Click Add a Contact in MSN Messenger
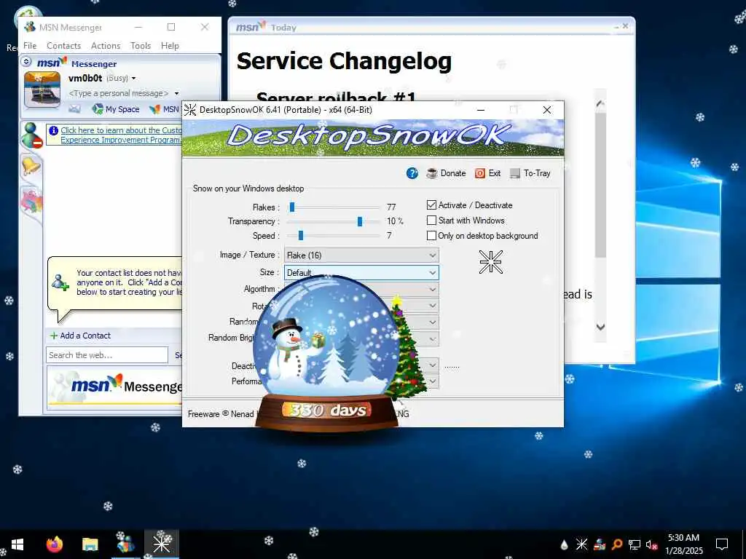746x559 pixels. [x=80, y=336]
